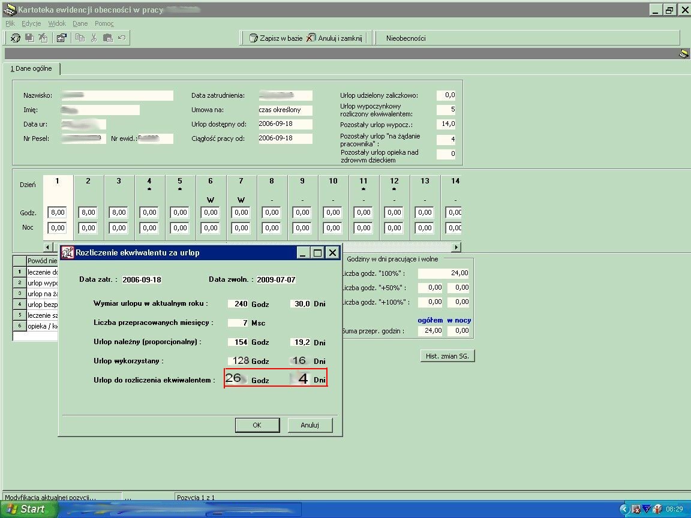Viewport: 691px width, 518px height.
Task: Click the blue triangle tray icon
Action: 647,510
